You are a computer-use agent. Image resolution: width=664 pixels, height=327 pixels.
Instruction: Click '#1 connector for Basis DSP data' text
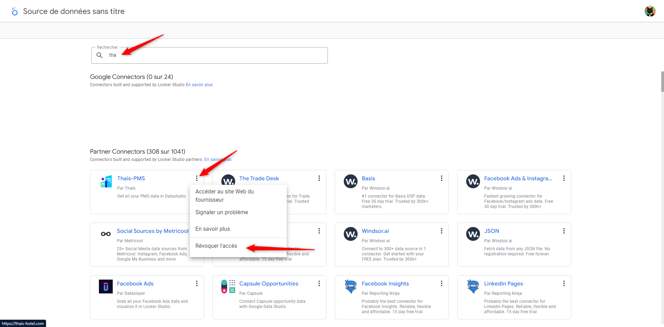[x=395, y=201]
